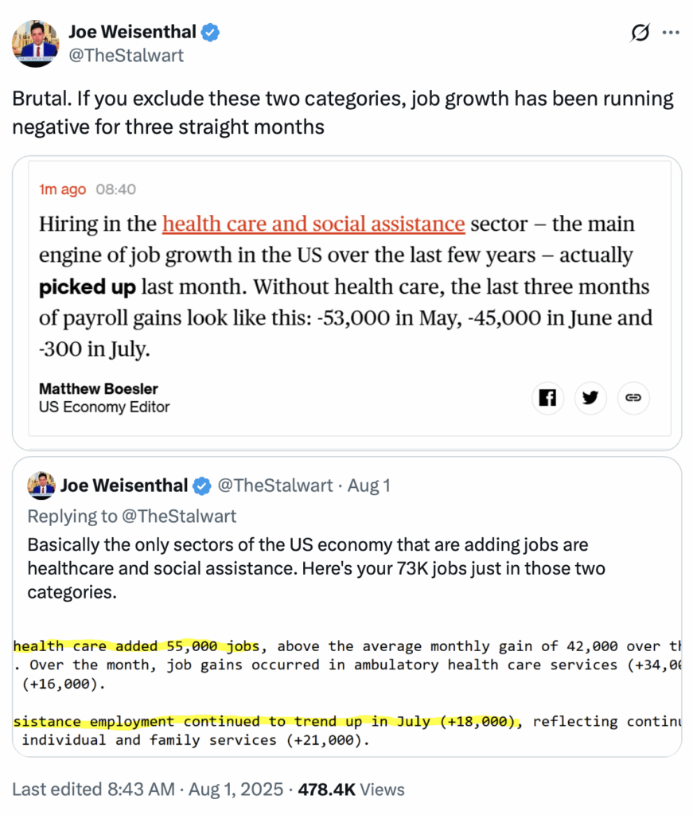This screenshot has height=815, width=693.
Task: Copy article link with chain icon
Action: pyautogui.click(x=633, y=398)
